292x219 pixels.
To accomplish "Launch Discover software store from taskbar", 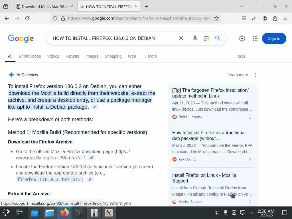I will click(x=35, y=213).
